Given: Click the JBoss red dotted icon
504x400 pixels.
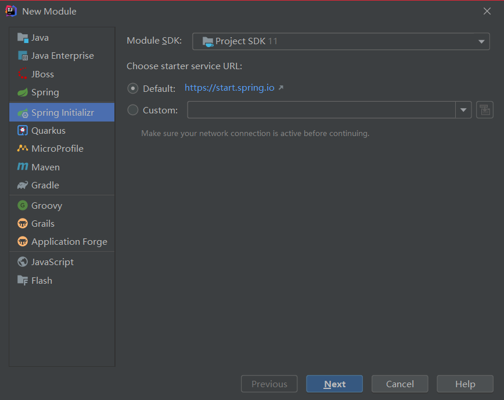Looking at the screenshot, I should 23,74.
